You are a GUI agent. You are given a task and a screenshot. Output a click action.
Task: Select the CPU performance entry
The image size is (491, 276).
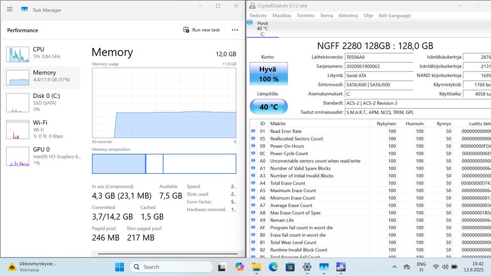coord(41,54)
